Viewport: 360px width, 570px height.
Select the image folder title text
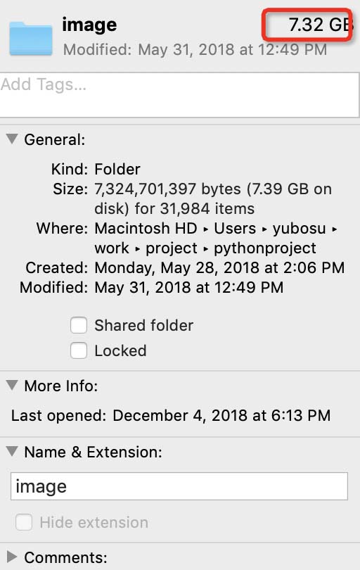89,25
